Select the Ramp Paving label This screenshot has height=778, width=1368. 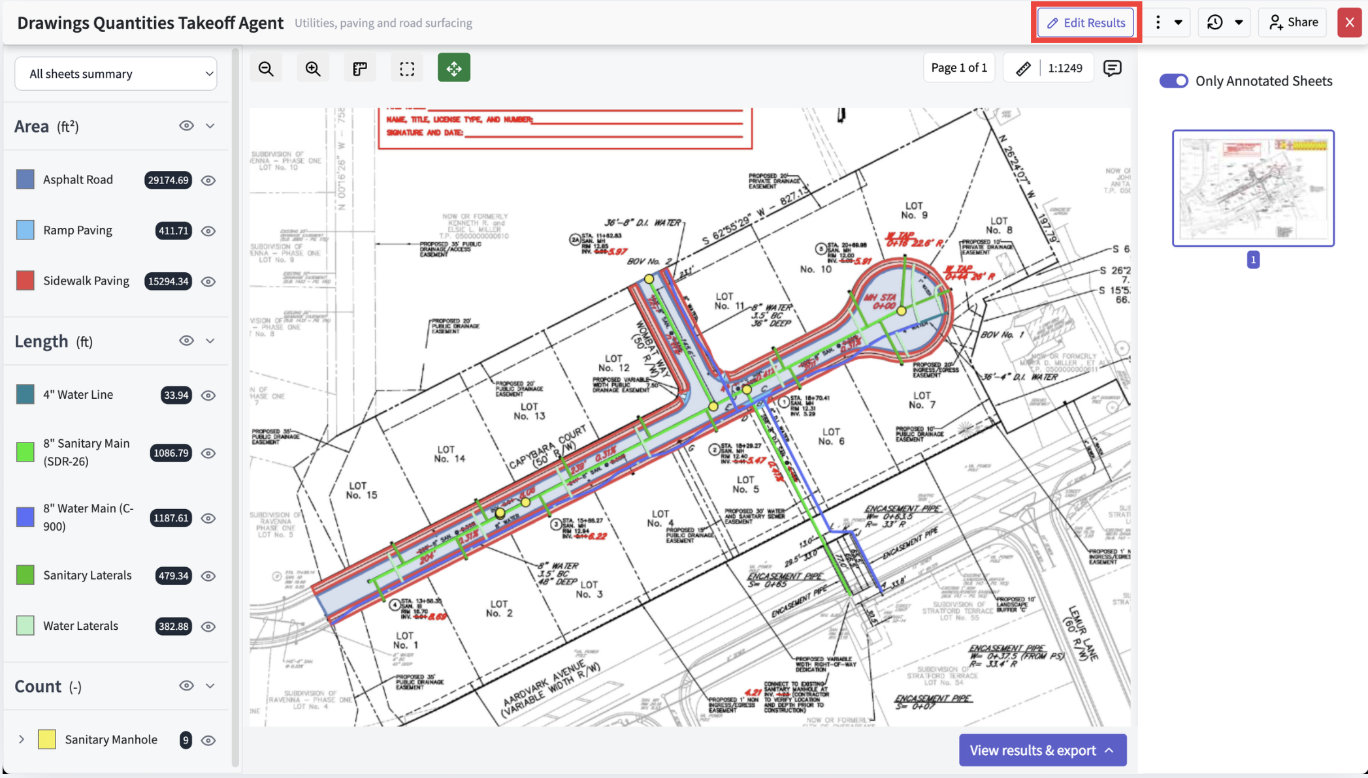pos(78,230)
